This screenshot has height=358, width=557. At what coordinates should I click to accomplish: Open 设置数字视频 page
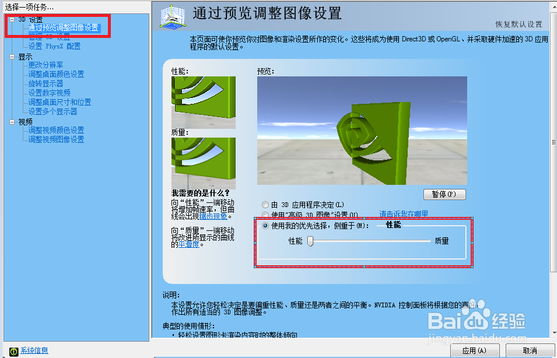point(49,93)
